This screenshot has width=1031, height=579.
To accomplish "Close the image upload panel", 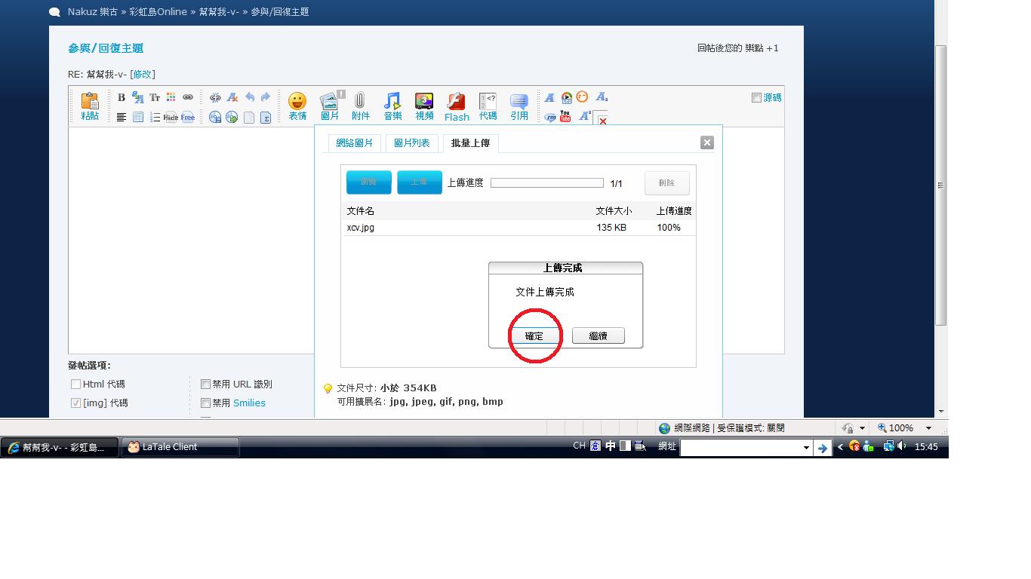I will [706, 142].
